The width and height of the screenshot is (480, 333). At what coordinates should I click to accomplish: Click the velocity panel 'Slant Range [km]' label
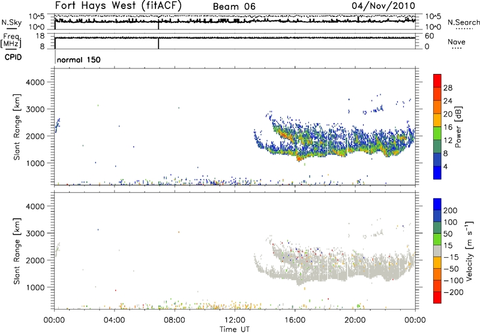pyautogui.click(x=17, y=251)
